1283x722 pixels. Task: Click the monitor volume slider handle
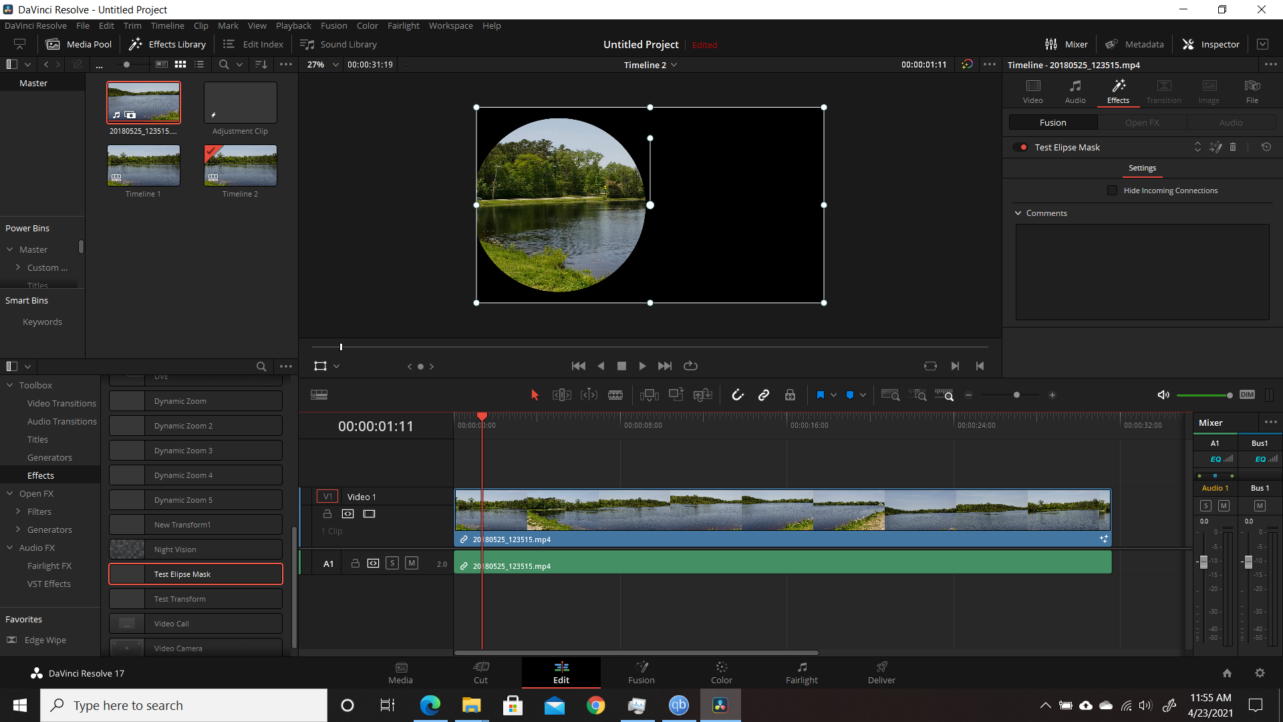(x=1230, y=395)
